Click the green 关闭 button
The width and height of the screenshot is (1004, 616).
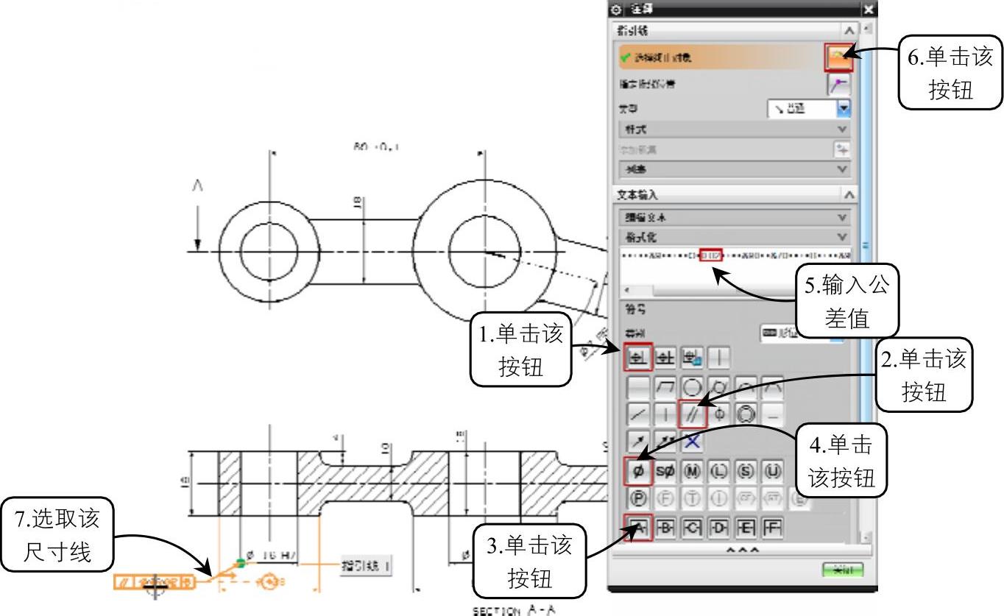(x=843, y=570)
